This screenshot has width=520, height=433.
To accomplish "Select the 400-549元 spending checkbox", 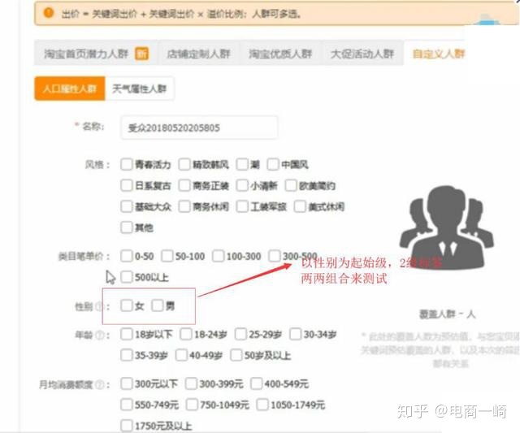I will pyautogui.click(x=257, y=383).
